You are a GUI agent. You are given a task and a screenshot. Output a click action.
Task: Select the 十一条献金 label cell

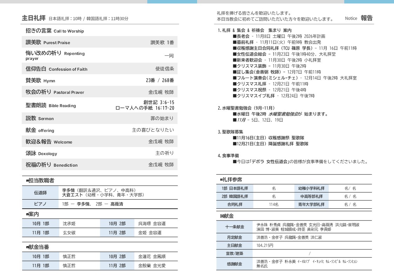234,227
